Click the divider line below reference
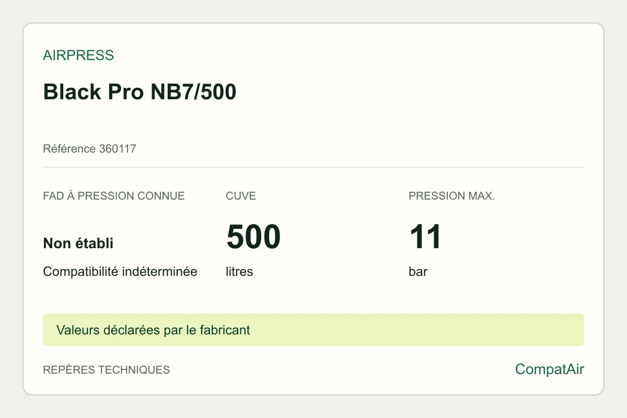Screen dimensions: 627x418 point(313,167)
